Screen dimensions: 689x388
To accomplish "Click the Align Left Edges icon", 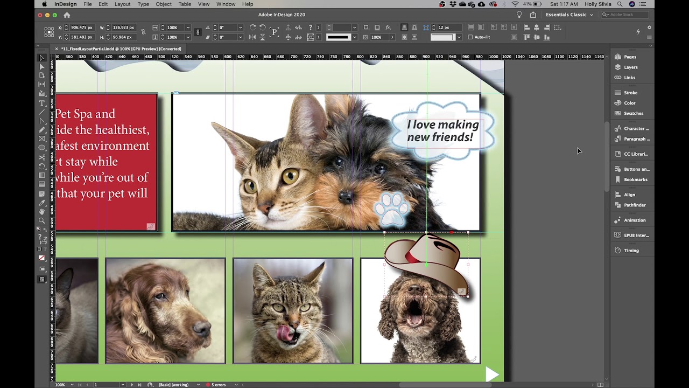I will 526,27.
